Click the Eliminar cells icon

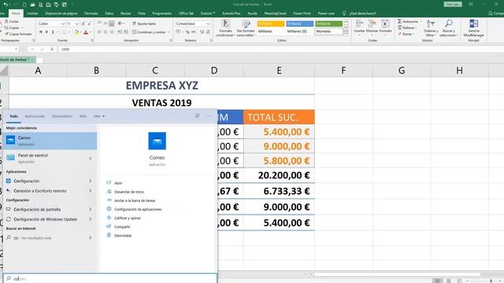pos(372,24)
